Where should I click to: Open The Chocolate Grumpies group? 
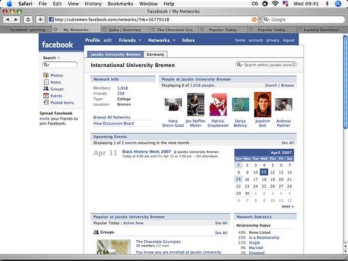point(158,242)
